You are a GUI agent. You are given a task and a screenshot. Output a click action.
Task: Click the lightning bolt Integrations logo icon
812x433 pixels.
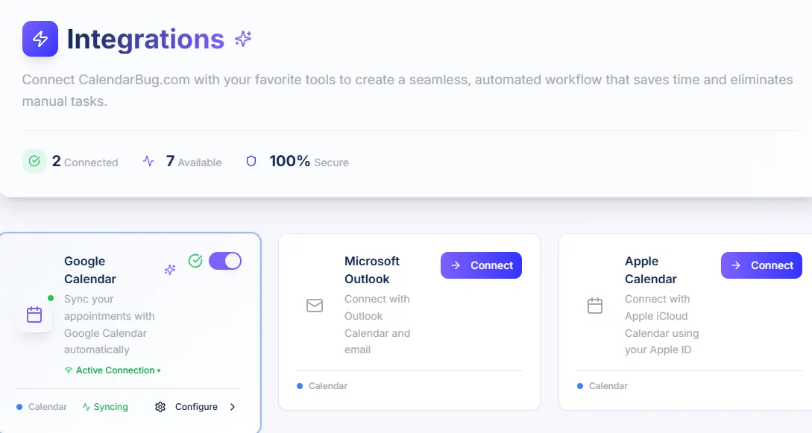[40, 39]
